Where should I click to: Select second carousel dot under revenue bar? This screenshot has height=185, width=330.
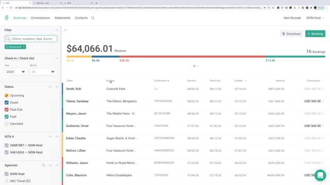(197, 66)
